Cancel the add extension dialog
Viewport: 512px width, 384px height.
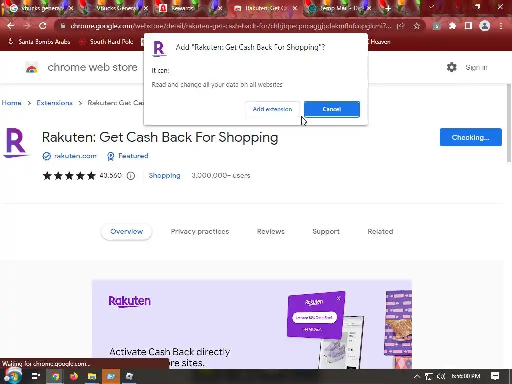pos(332,109)
